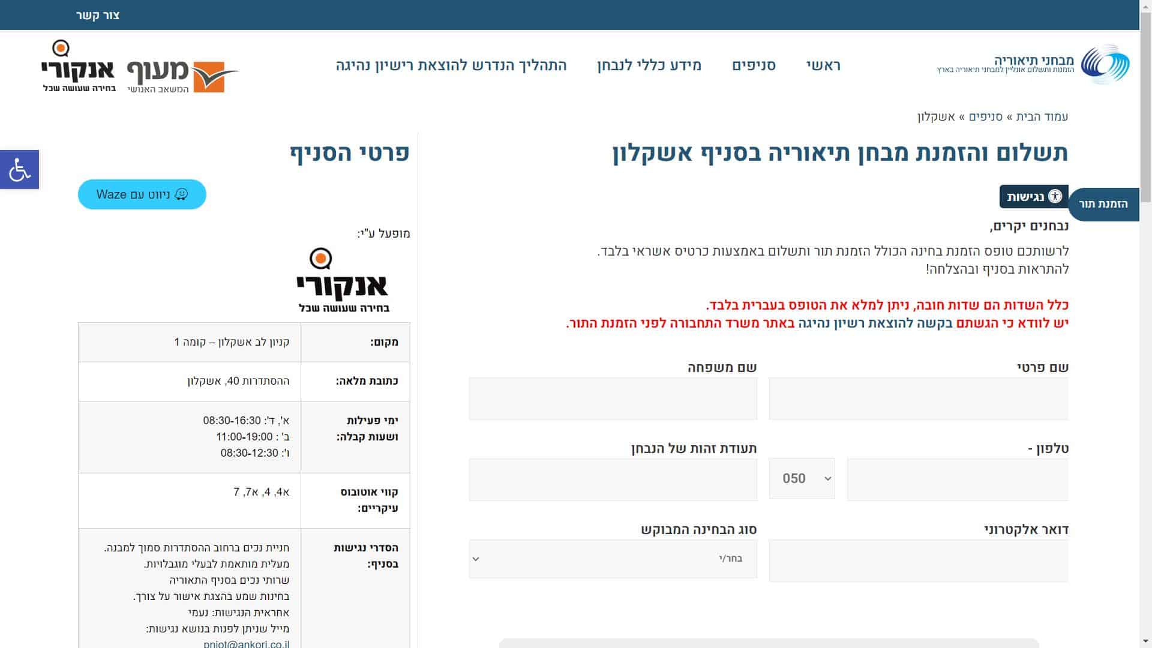Image resolution: width=1152 pixels, height=648 pixels.
Task: Click the page title תשלום והזמנת מבחן תיאוריה בסניף אשקלון
Action: (x=840, y=153)
